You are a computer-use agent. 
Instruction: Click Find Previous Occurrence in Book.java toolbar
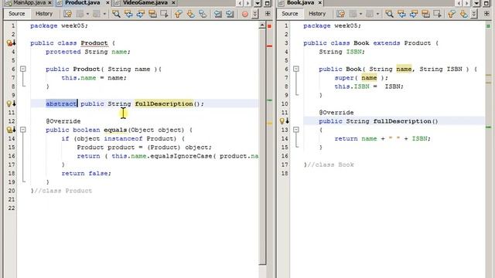click(401, 14)
